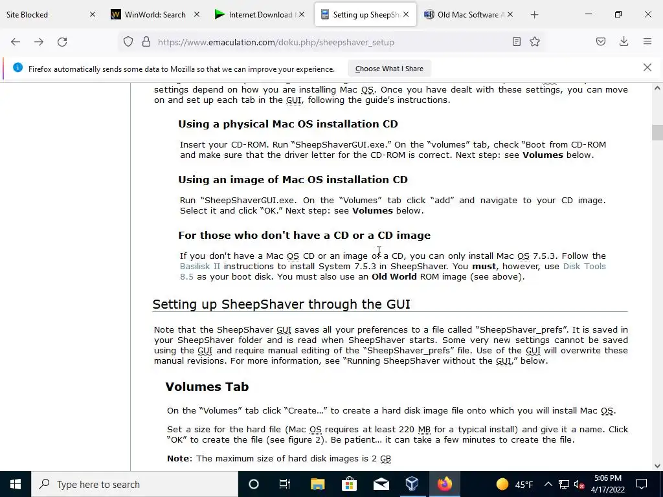Switch to the WinWorld: Search tab

(x=155, y=15)
